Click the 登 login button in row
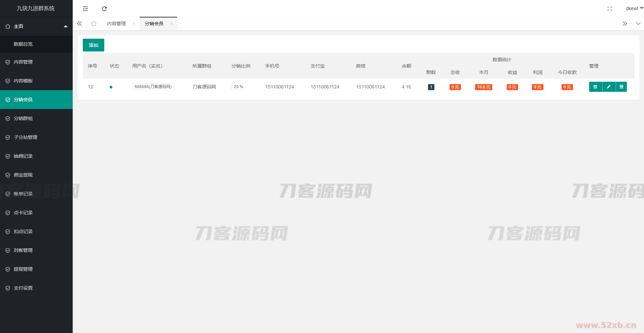The width and height of the screenshot is (644, 333). click(621, 87)
